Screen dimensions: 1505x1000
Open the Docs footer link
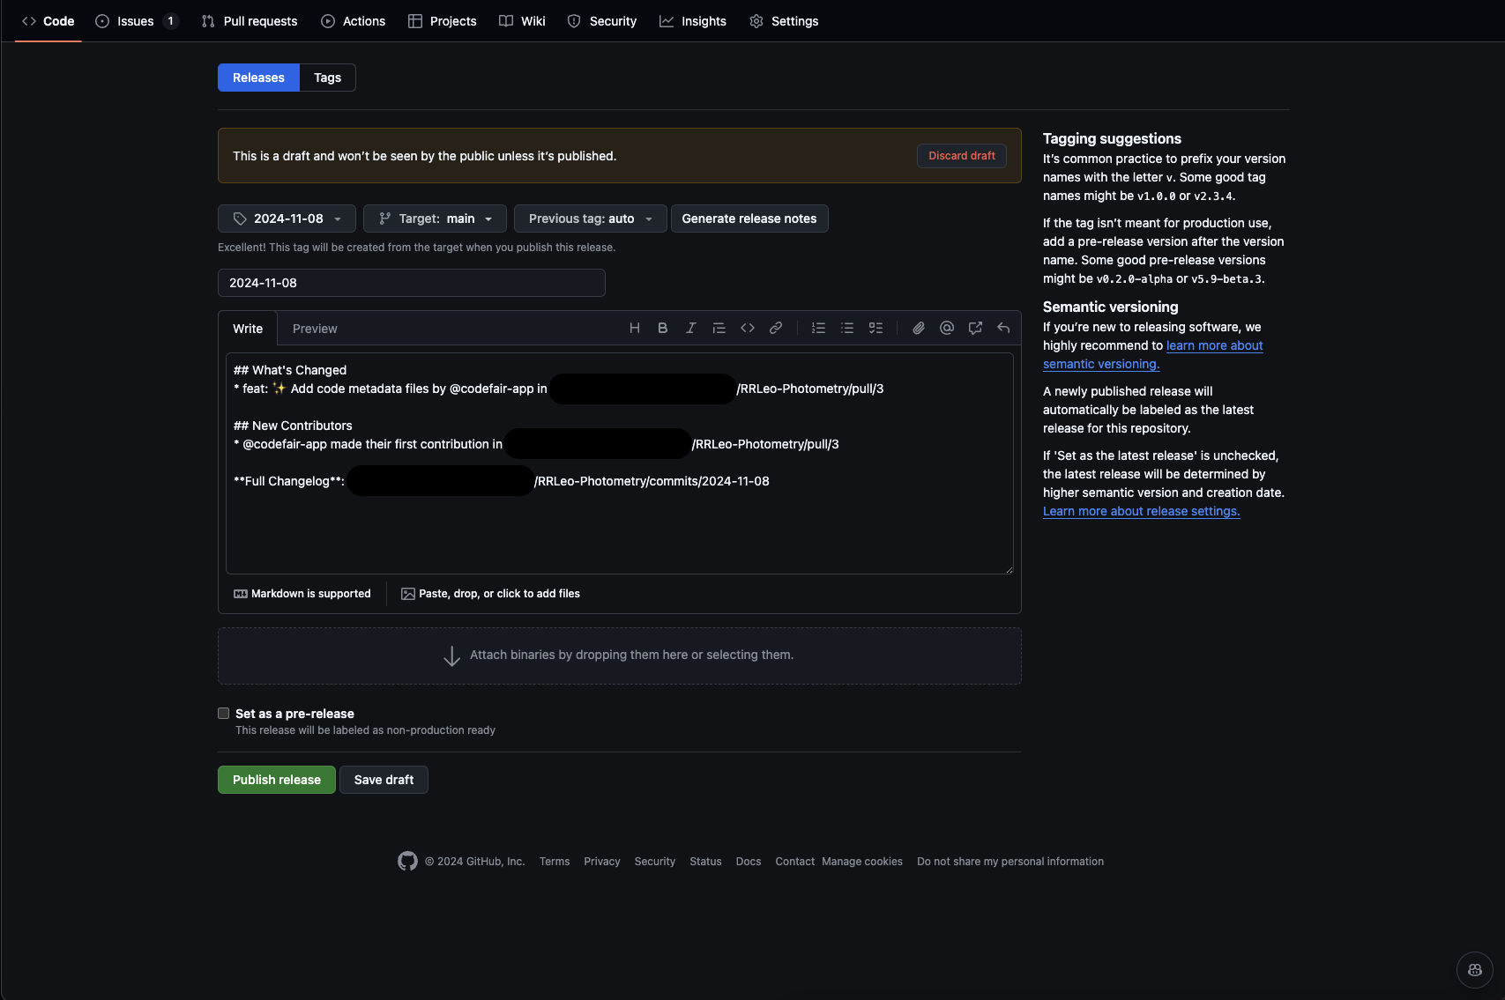(749, 862)
